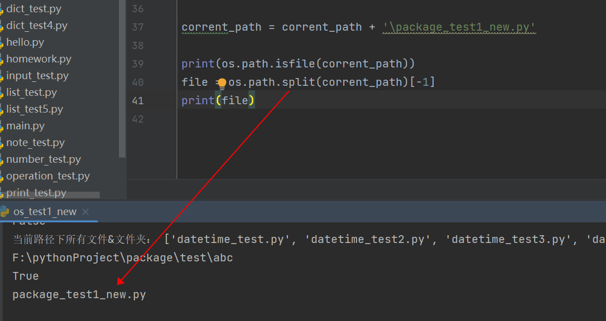
Task: Open homework.py from the project tree
Action: coord(39,59)
